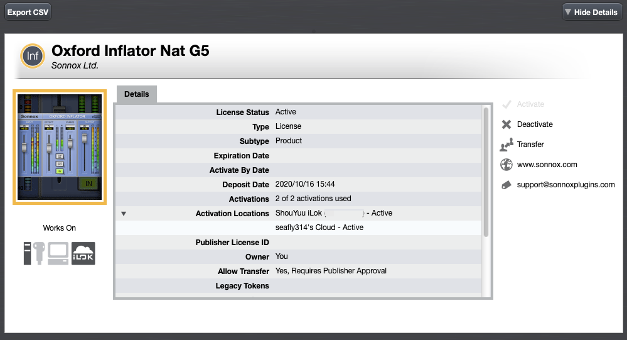The width and height of the screenshot is (627, 340).
Task: Click the 'Oxford Inflator Nat G5' title
Action: (x=131, y=51)
